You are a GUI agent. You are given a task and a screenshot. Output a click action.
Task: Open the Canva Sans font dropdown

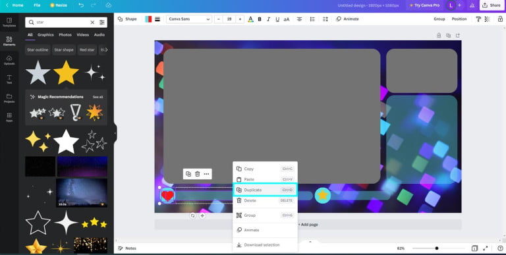tap(189, 19)
